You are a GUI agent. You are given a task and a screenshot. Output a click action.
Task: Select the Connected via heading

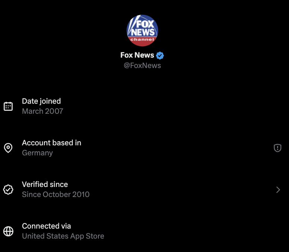coord(46,226)
